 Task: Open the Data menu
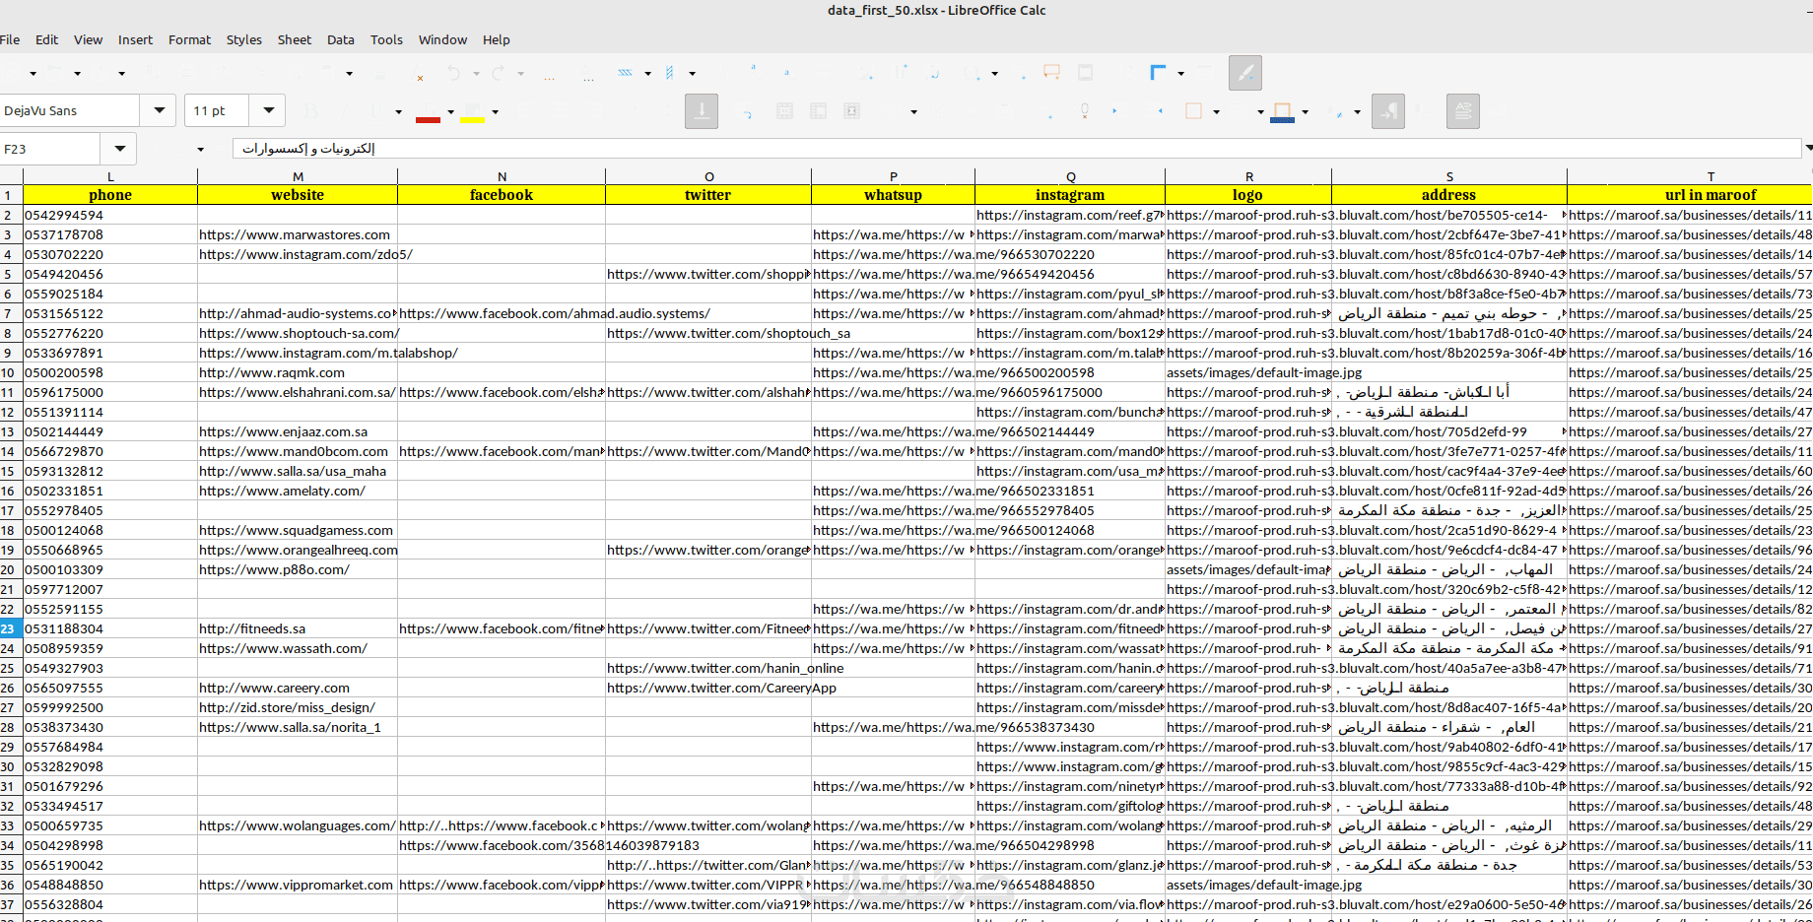(340, 40)
